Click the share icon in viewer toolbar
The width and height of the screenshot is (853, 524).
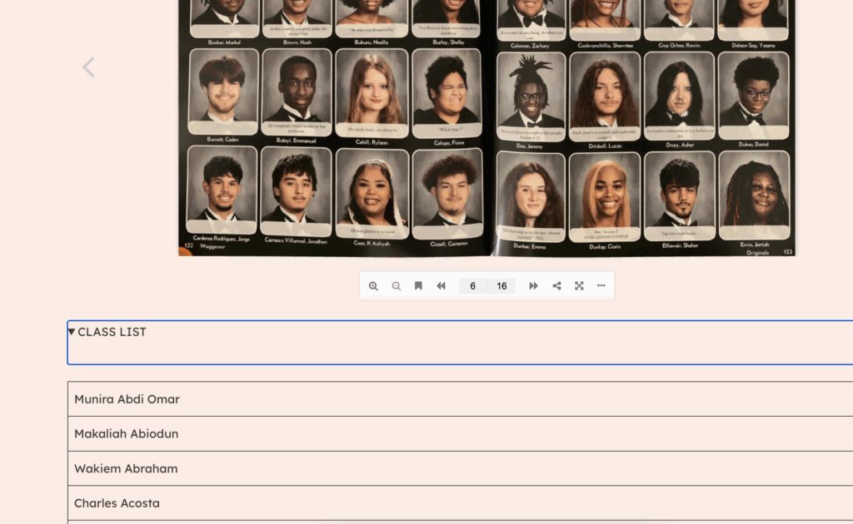[x=556, y=286]
